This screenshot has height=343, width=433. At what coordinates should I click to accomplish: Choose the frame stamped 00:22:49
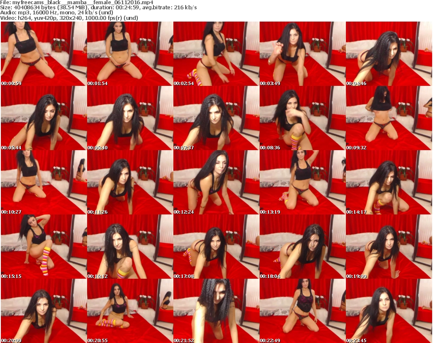(x=303, y=311)
